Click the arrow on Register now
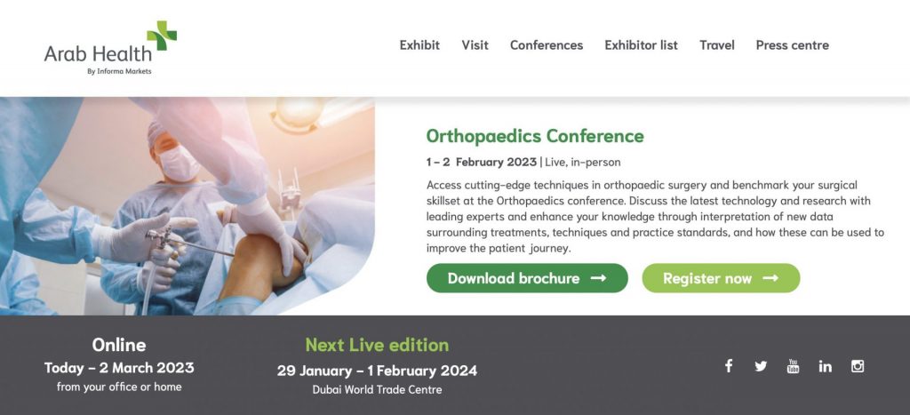 pyautogui.click(x=770, y=278)
